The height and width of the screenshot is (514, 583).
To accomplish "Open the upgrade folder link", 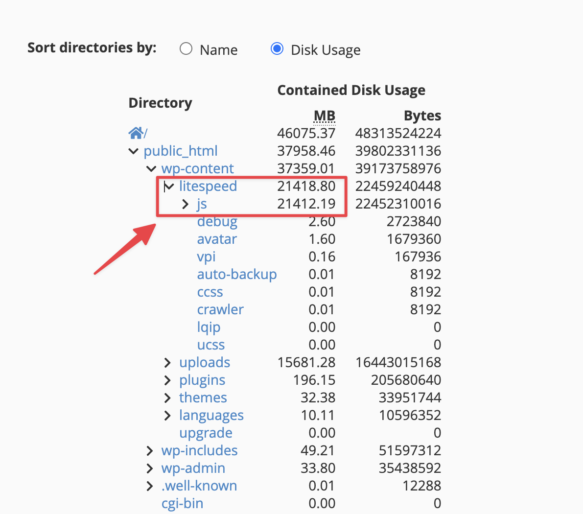I will pyautogui.click(x=206, y=433).
